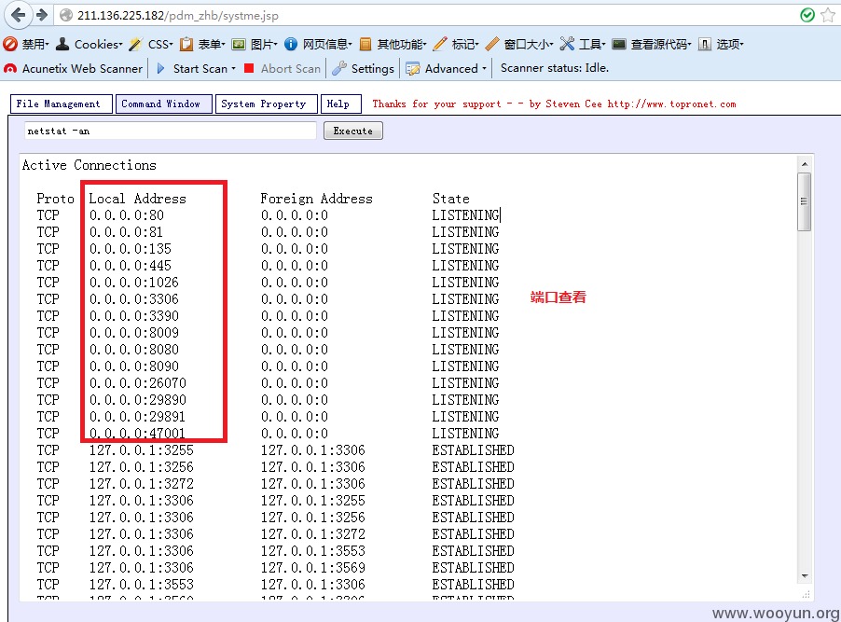Viewport: 841px width, 622px height.
Task: Open the 查看源代码 (View Source) toolbar menu
Action: [660, 44]
